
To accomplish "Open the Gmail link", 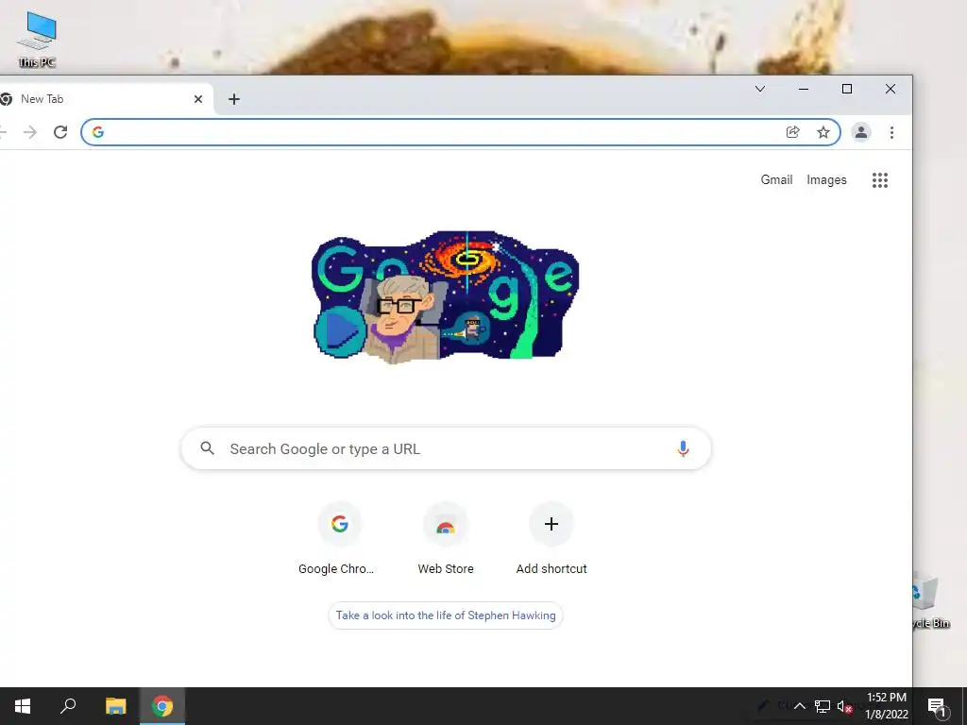I will pos(776,180).
